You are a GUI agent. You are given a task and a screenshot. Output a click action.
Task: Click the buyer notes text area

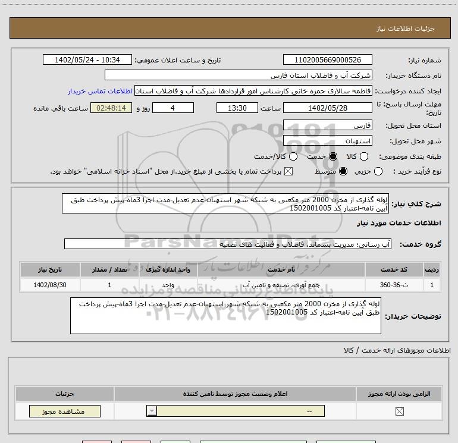(x=225, y=316)
